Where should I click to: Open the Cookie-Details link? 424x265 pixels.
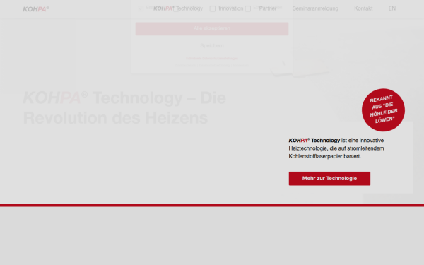click(x=185, y=65)
